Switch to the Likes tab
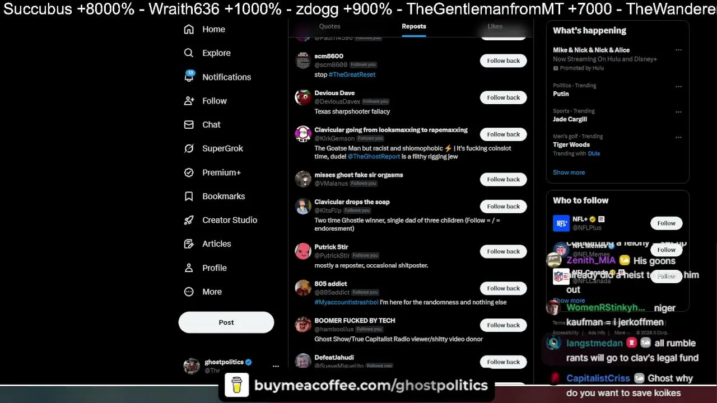The image size is (717, 403). [x=495, y=26]
